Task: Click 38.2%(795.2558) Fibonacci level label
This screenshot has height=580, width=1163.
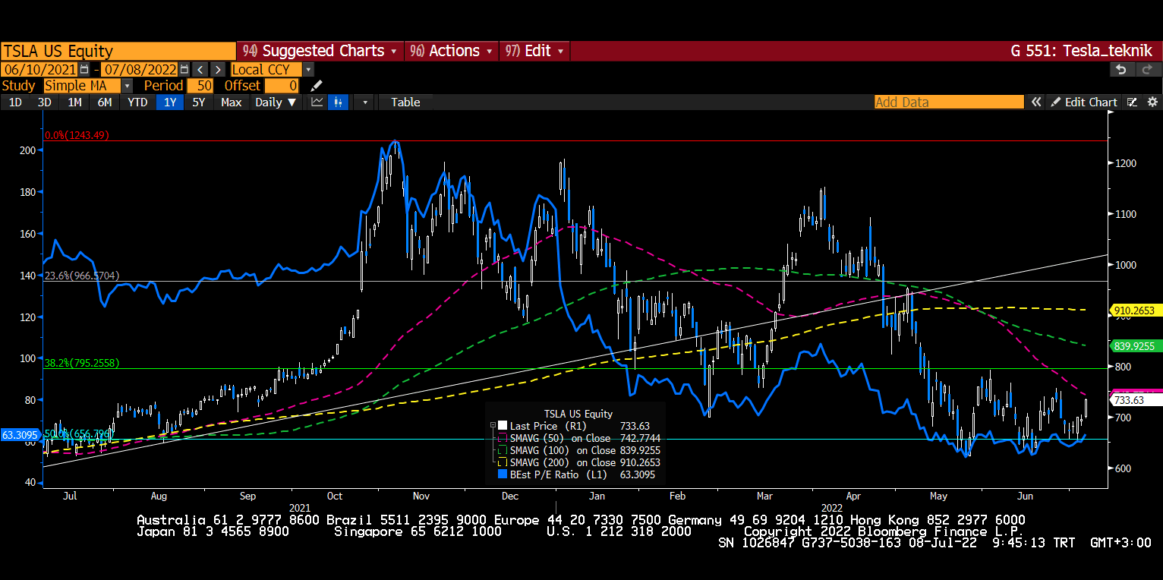Action: tap(82, 364)
